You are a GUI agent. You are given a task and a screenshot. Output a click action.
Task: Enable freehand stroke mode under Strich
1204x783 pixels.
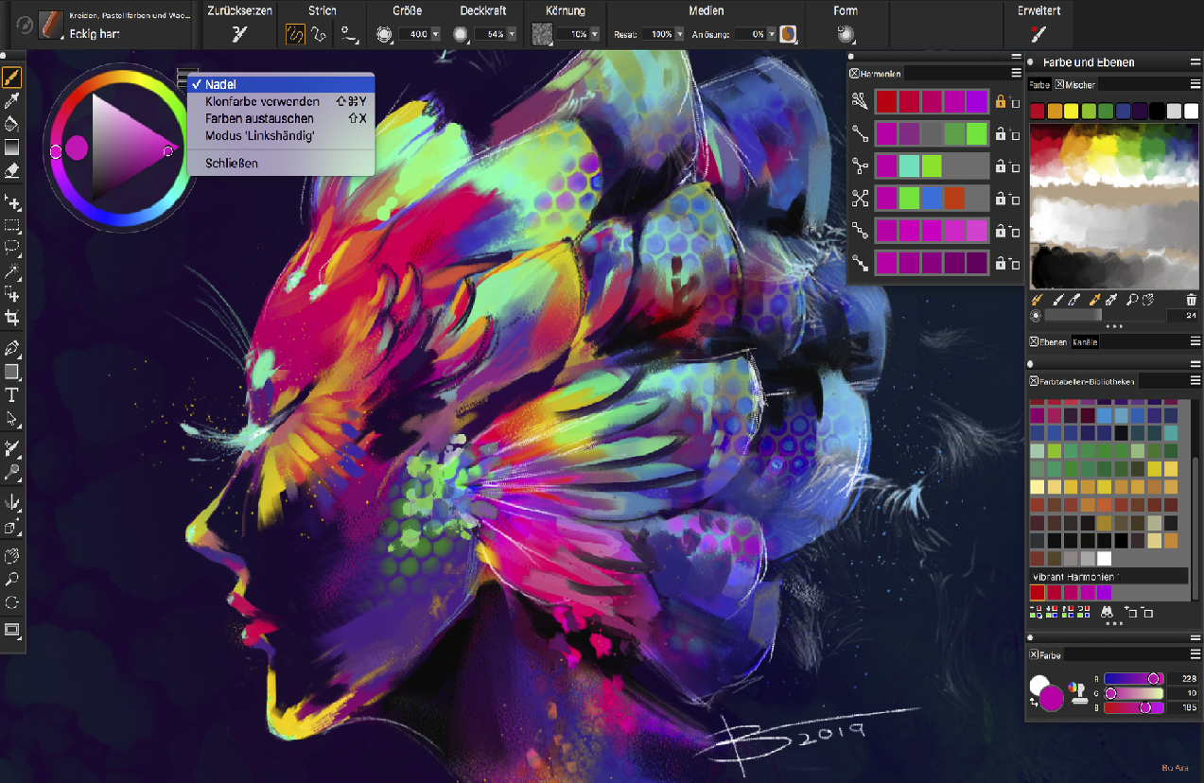pyautogui.click(x=295, y=34)
